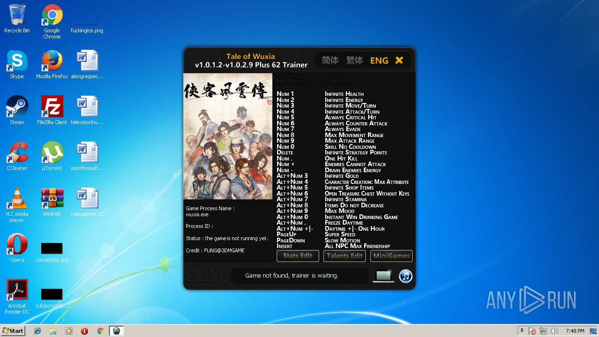Open Steam desktop shortcut
Viewport: 599px width, 337px height.
pyautogui.click(x=17, y=110)
